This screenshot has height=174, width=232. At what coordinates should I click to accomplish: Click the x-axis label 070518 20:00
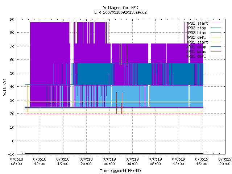(x=86, y=162)
